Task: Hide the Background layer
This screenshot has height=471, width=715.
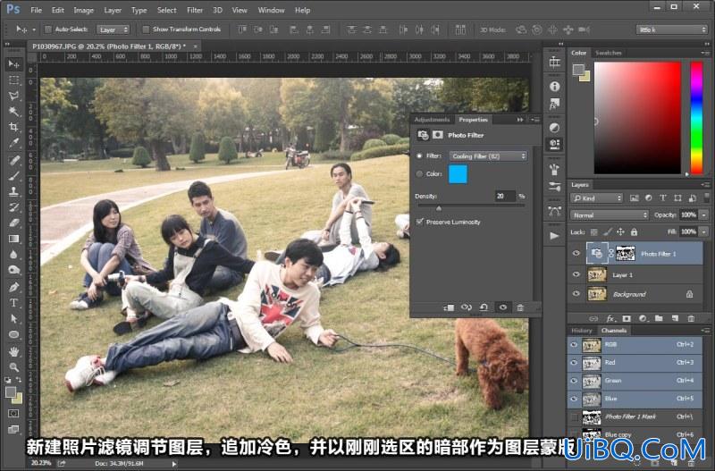Action: coord(576,294)
